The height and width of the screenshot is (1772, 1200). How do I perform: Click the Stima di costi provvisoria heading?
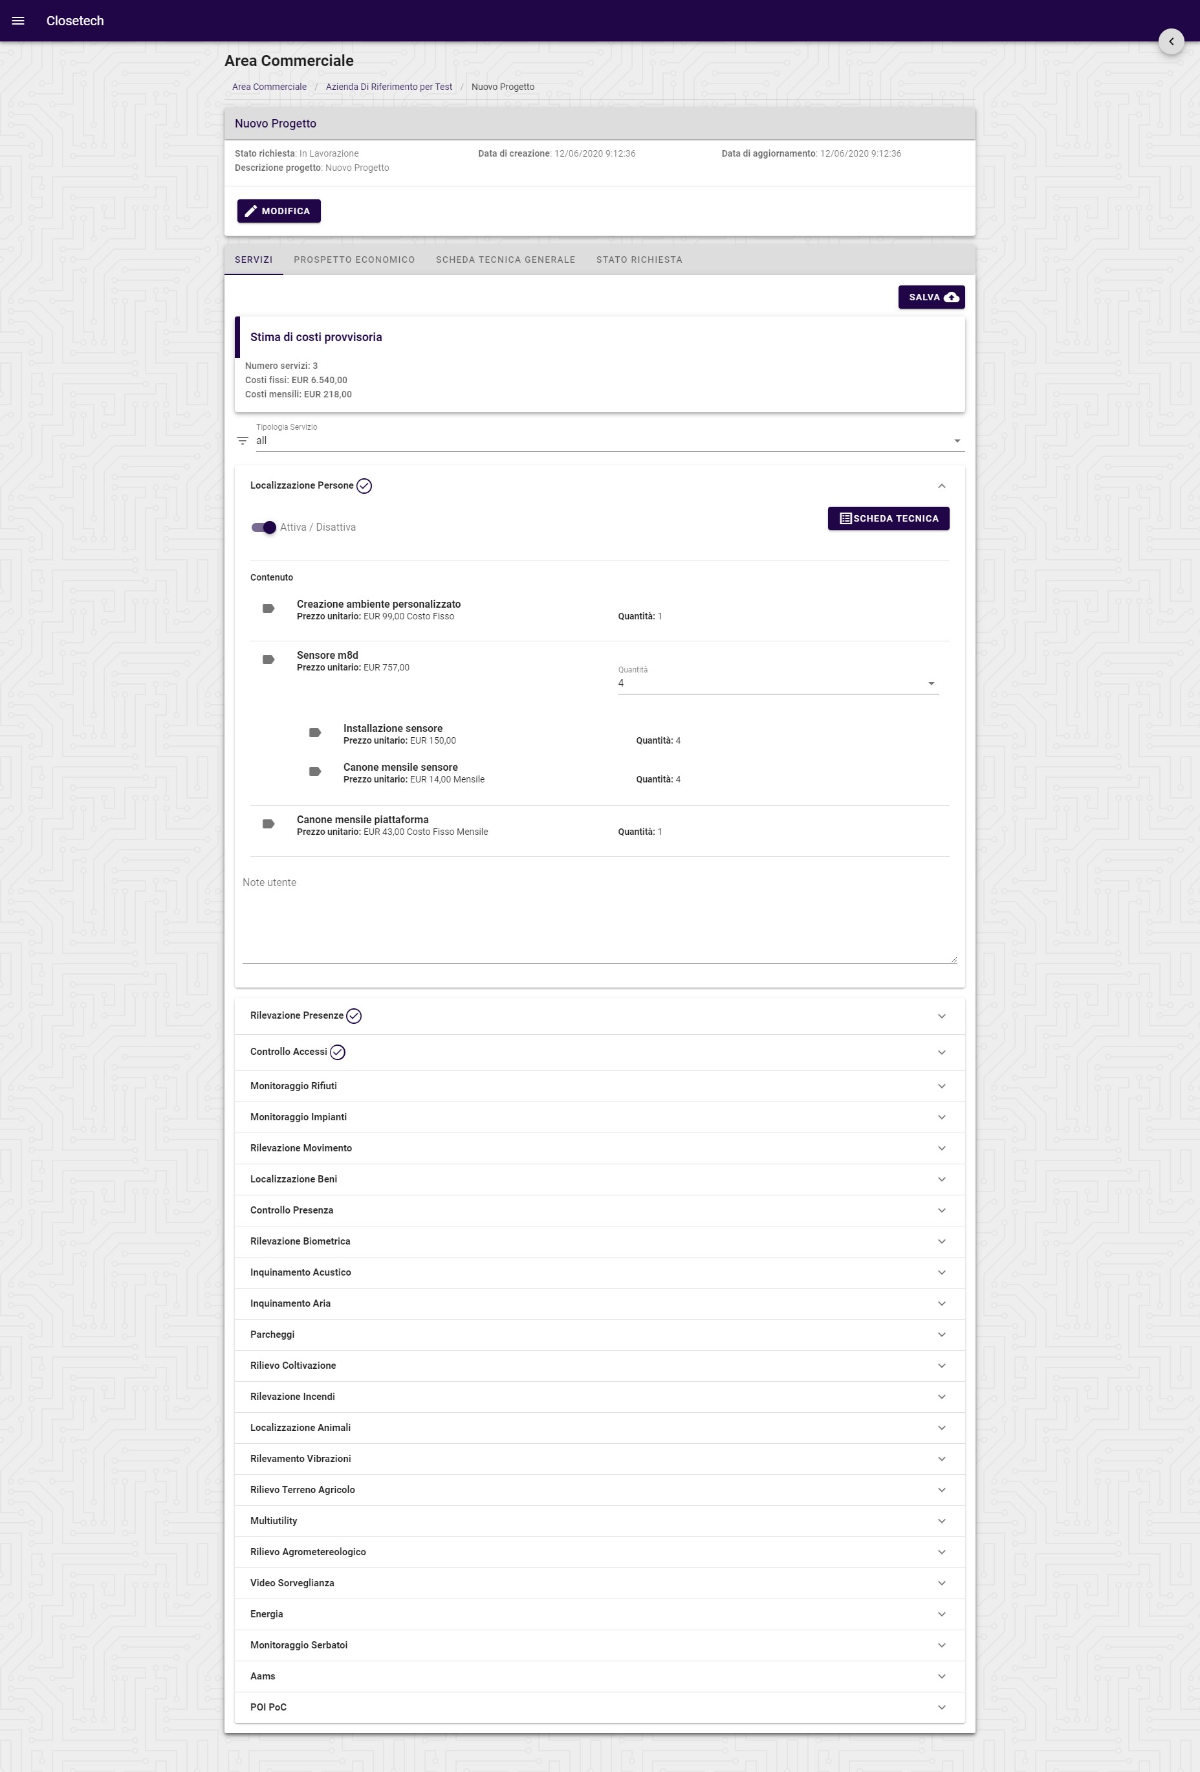[x=316, y=337]
